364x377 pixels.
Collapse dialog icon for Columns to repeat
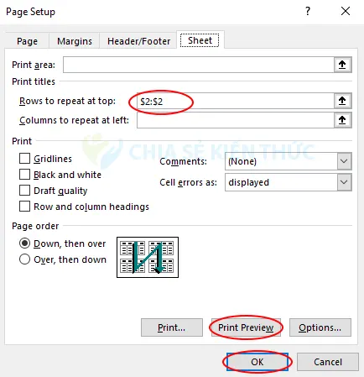342,120
